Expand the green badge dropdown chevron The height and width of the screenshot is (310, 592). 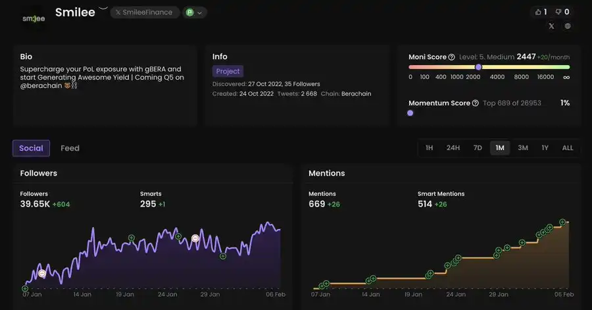(200, 13)
